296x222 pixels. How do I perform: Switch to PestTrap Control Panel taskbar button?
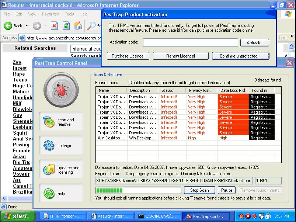pyautogui.click(x=205, y=216)
